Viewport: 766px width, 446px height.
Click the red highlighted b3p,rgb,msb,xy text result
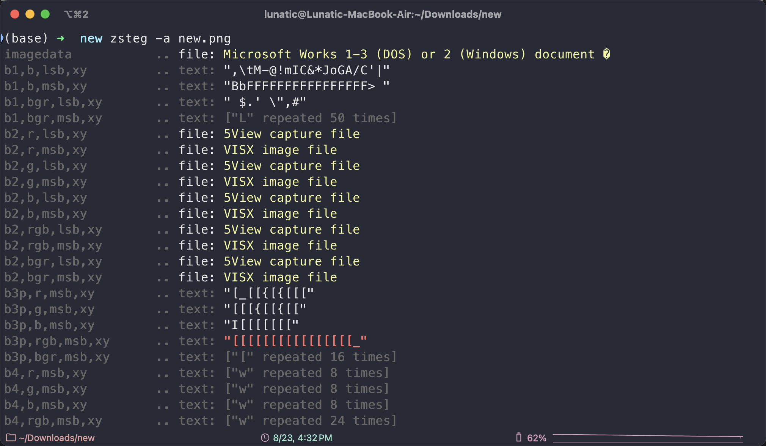coord(295,341)
